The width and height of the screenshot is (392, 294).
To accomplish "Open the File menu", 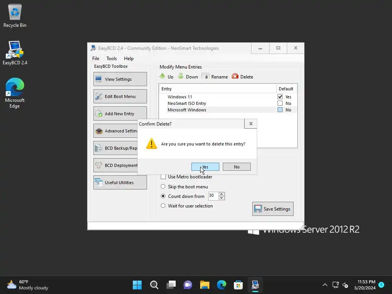I will click(x=96, y=59).
